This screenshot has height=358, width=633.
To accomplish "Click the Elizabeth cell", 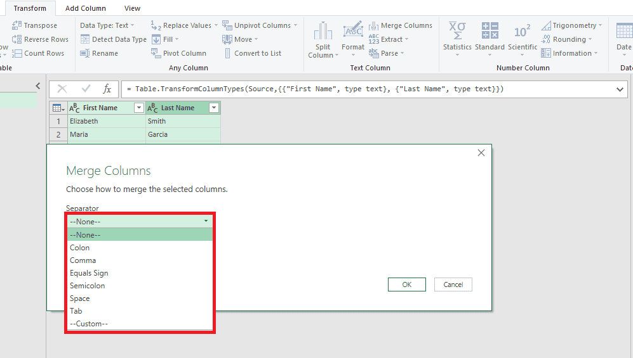I will click(107, 121).
